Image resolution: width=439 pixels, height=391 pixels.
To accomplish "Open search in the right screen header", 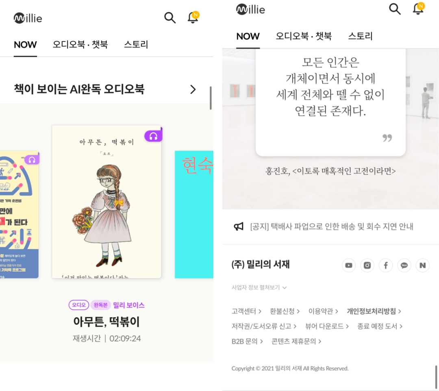I will pos(395,9).
